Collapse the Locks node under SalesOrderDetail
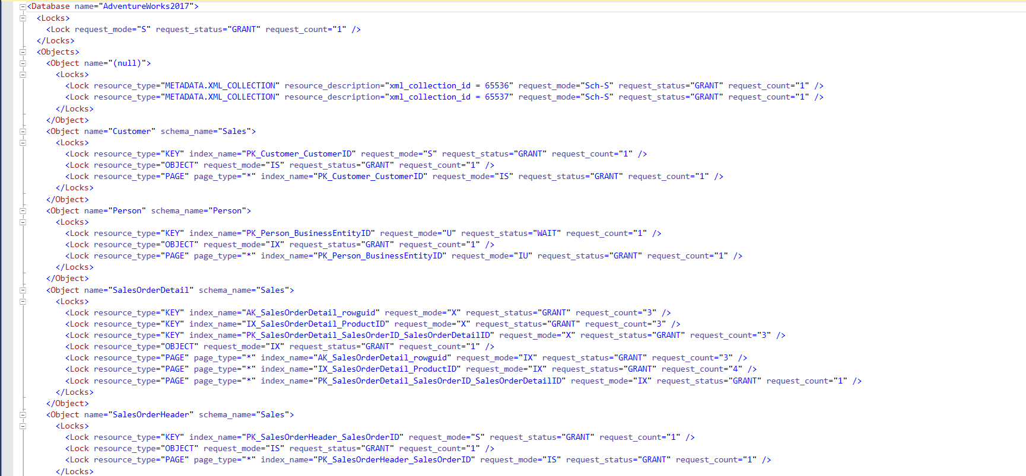Screen dimensions: 1026x476 tap(23, 302)
